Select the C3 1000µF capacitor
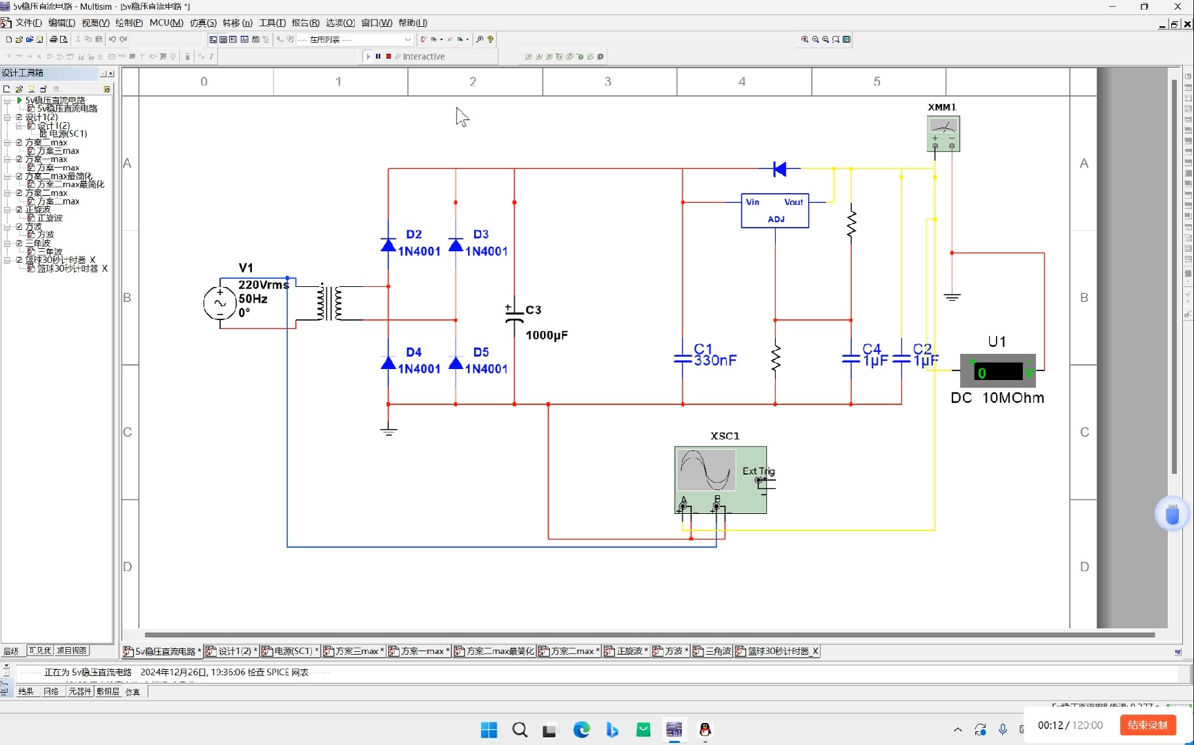Viewport: 1194px width, 745px height. pos(514,315)
